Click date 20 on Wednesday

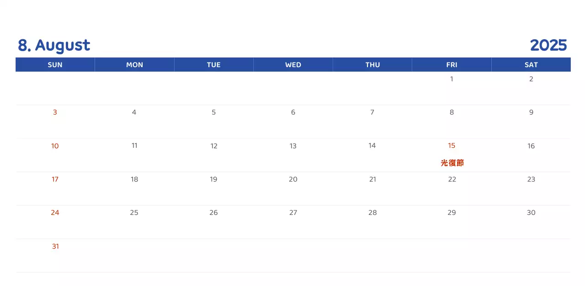(293, 179)
